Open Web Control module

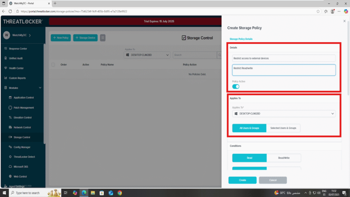20,176
